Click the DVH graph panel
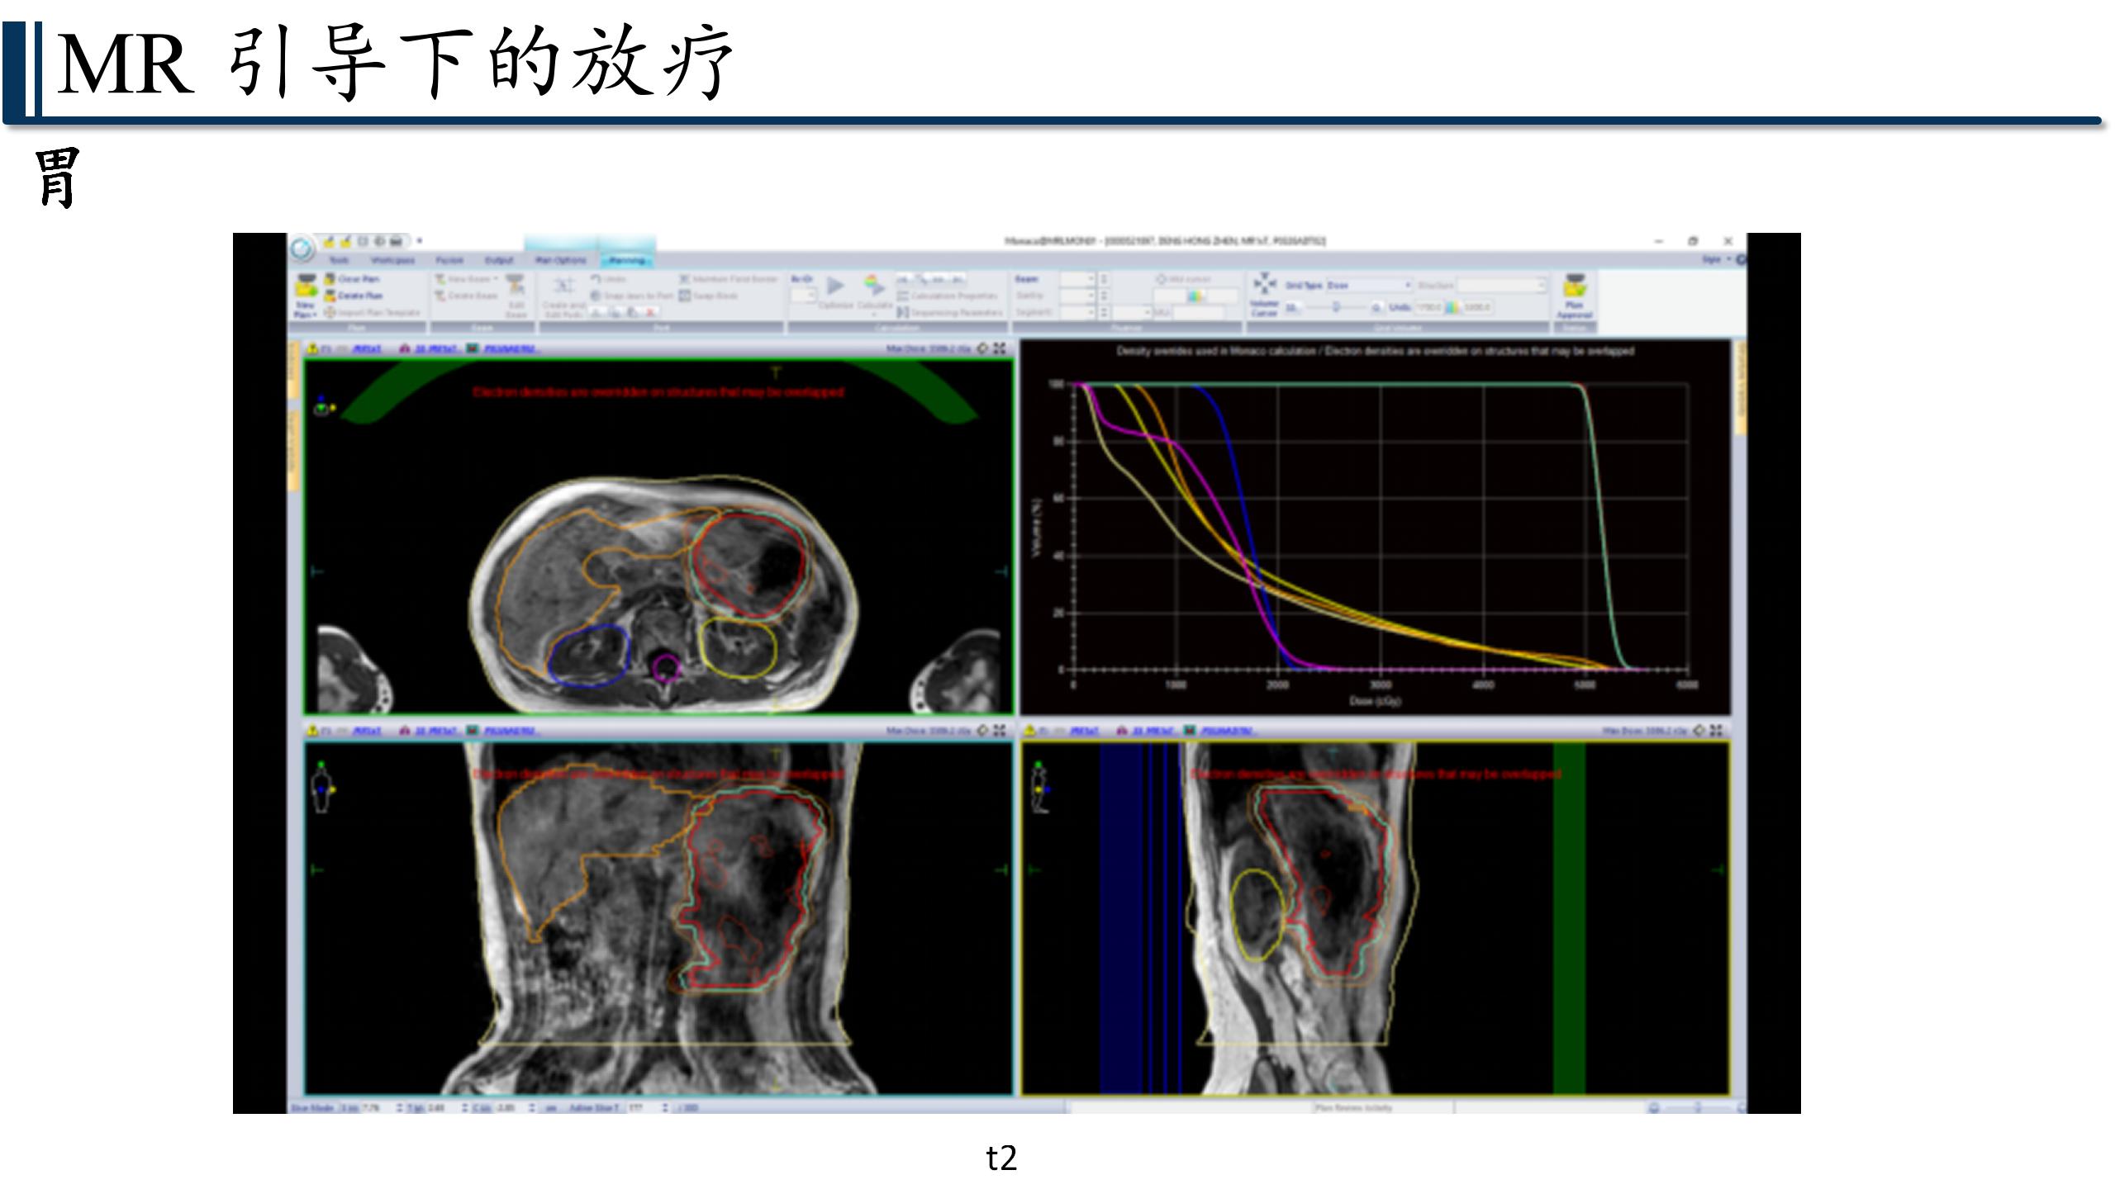2115x1189 pixels. click(x=1376, y=528)
